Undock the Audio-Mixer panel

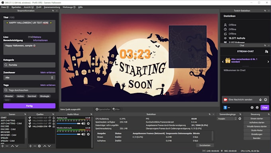click(91, 114)
